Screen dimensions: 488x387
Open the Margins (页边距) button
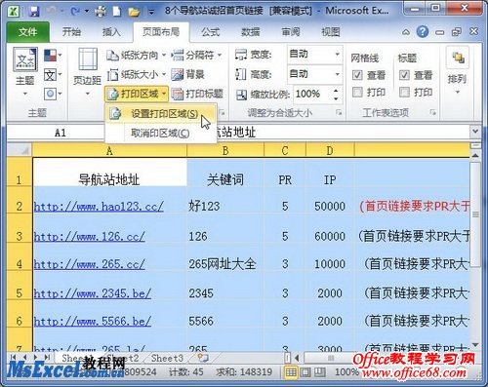click(x=87, y=72)
